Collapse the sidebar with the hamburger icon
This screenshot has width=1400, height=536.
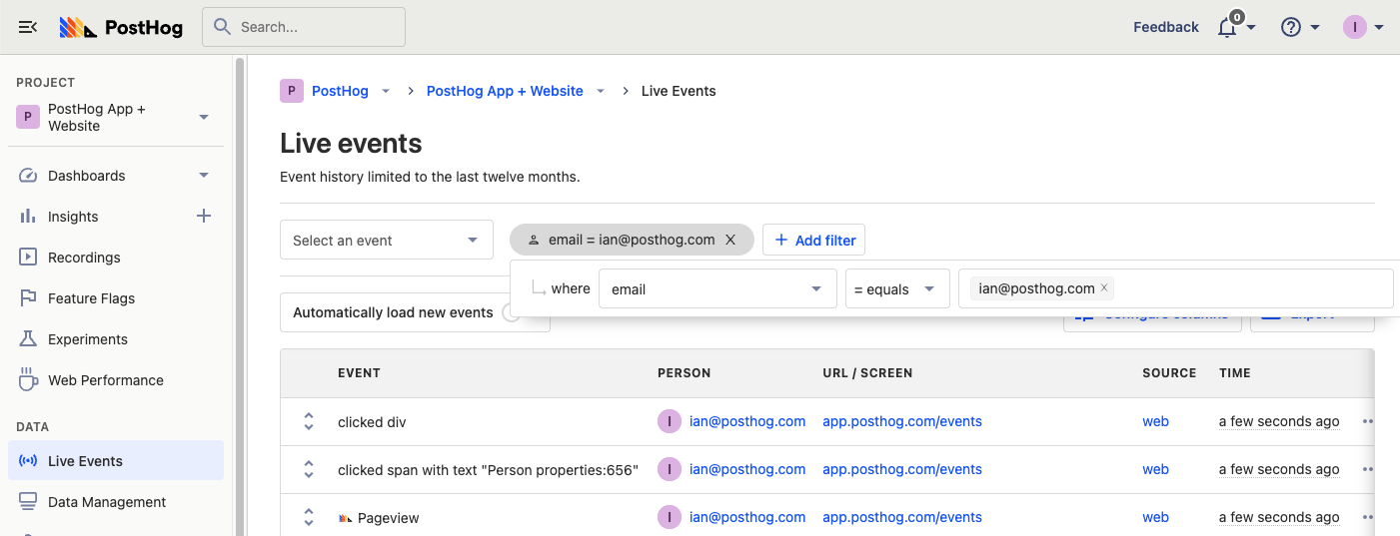(28, 27)
